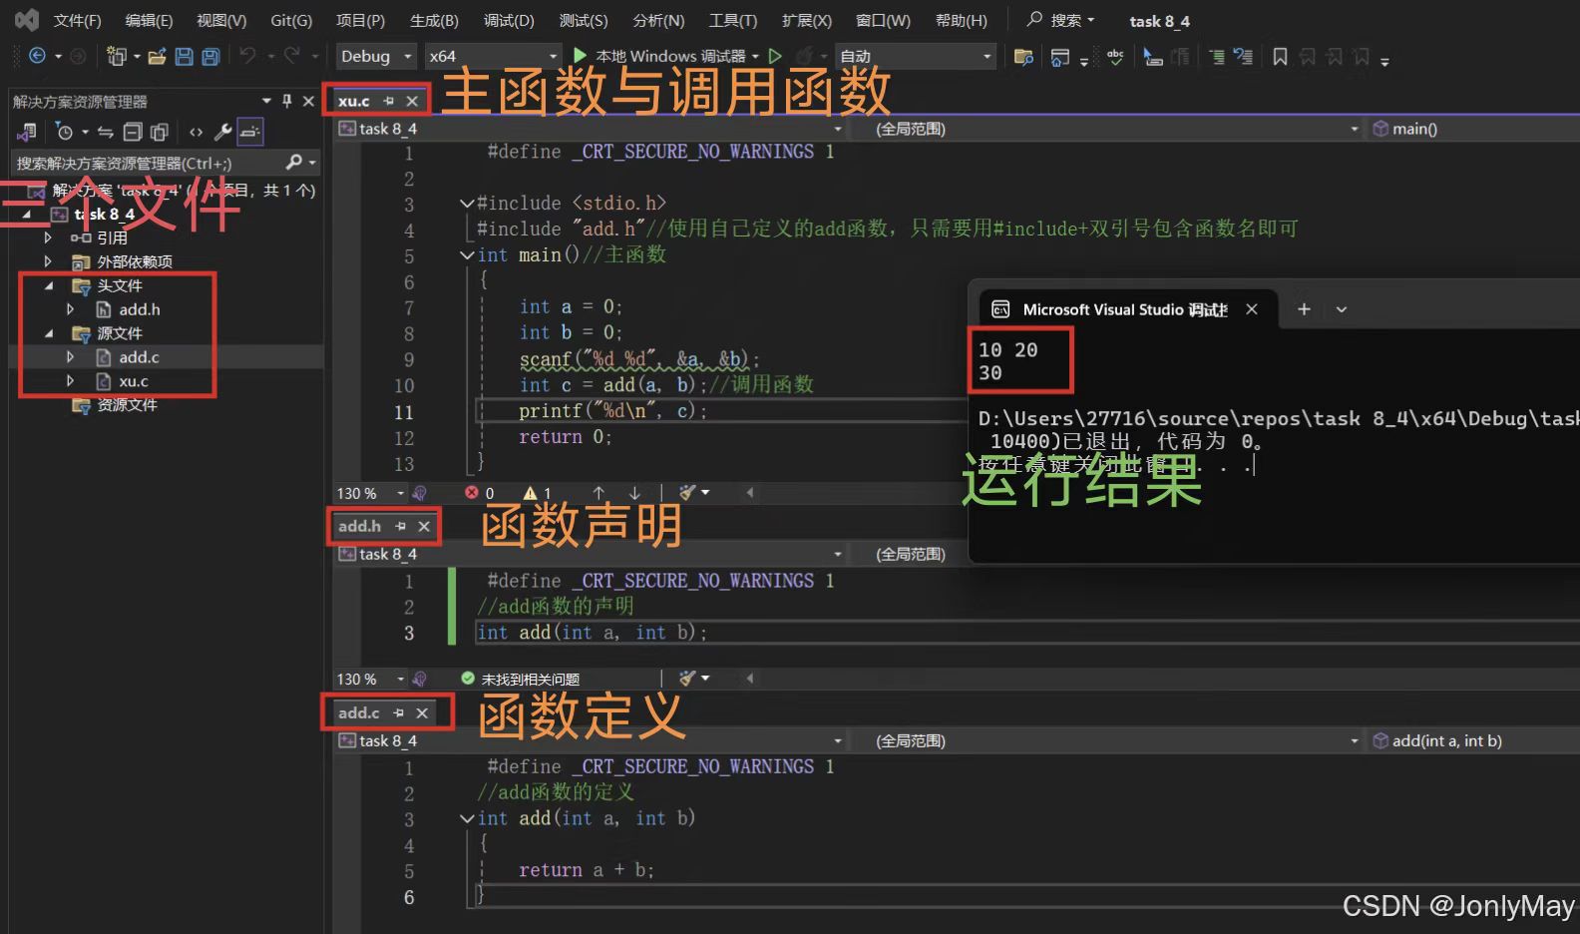Click the 搜索 search button in title bar

point(1061,20)
